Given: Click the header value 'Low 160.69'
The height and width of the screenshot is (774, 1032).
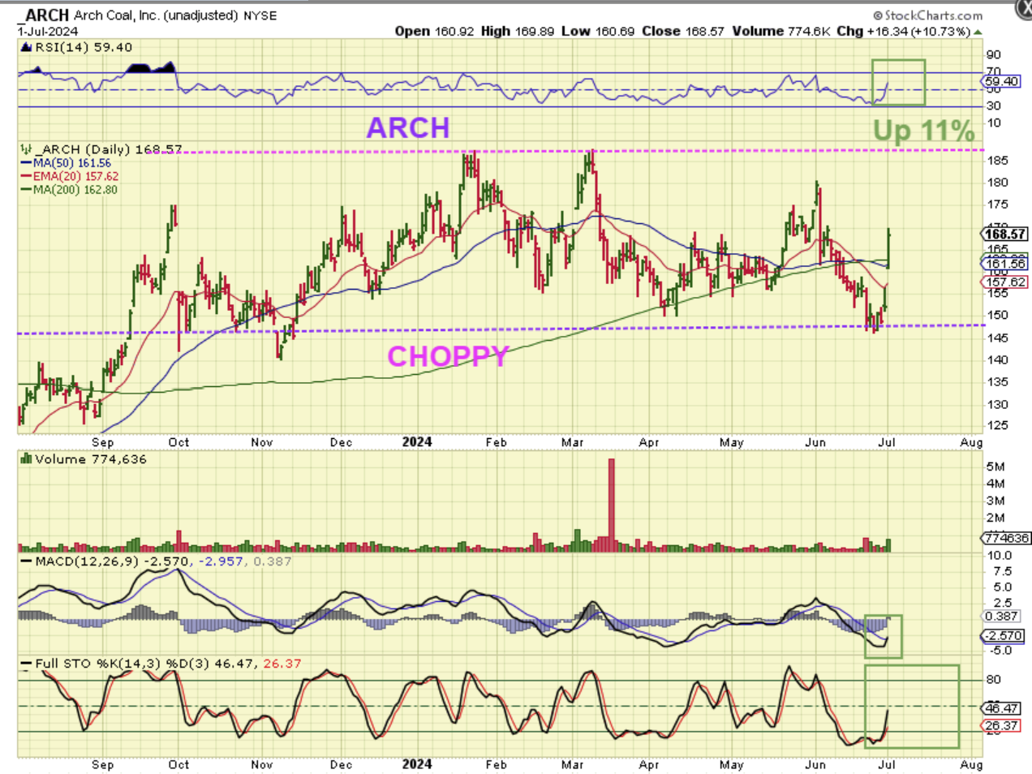Looking at the screenshot, I should click(x=598, y=32).
